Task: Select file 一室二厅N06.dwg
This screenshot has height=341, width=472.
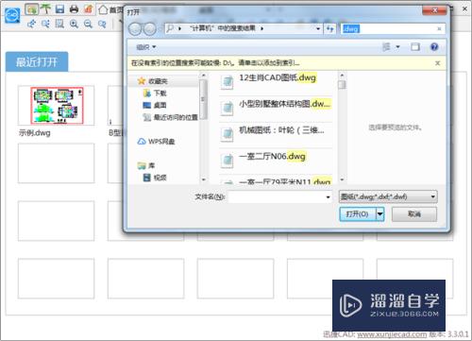Action: tap(276, 161)
